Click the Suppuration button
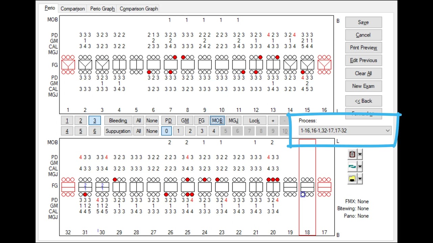433x243 pixels. [x=118, y=131]
